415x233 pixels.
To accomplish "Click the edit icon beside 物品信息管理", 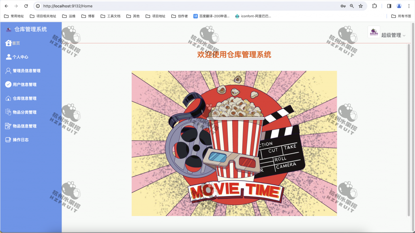I will click(8, 126).
